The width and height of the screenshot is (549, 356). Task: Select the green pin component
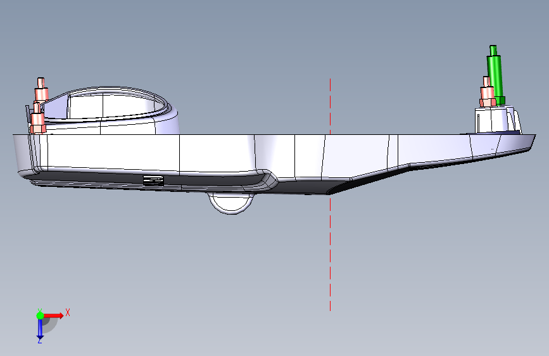[x=495, y=75]
